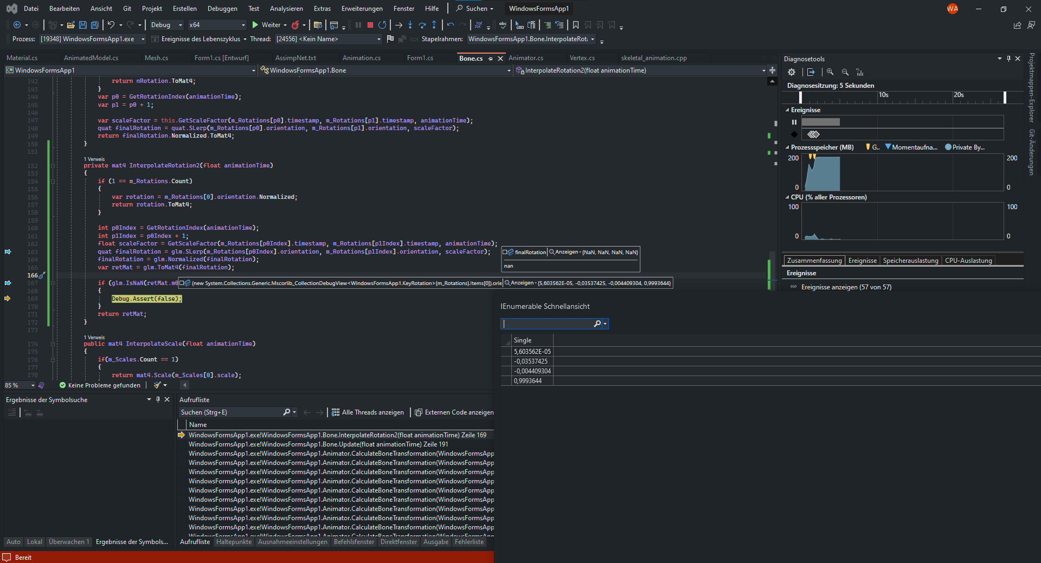
Task: Toggle Externen Code anzeigen option
Action: coord(454,412)
